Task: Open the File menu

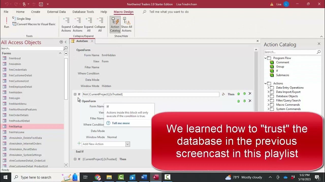Action: 6,12
